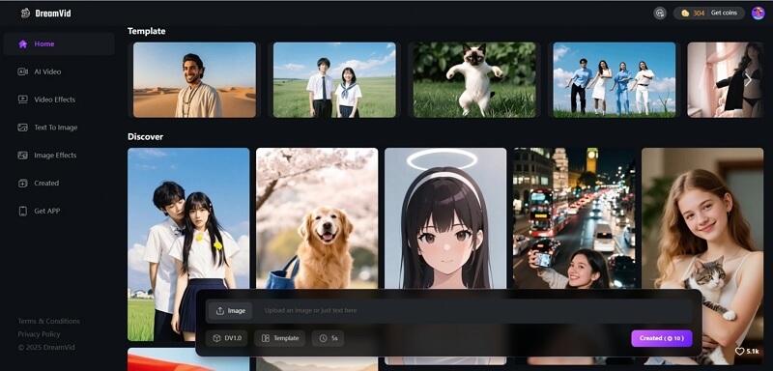Click the Home house icon
The height and width of the screenshot is (371, 773).
point(22,43)
